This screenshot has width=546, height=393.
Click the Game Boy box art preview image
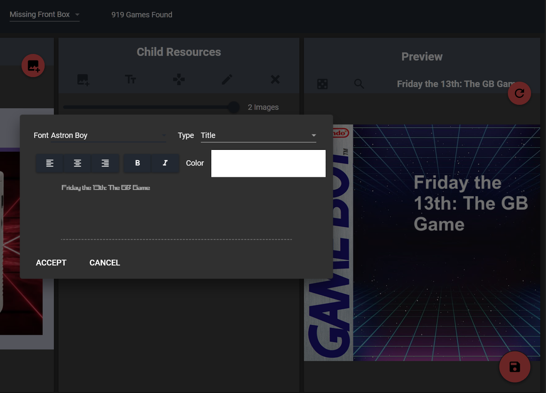pyautogui.click(x=422, y=243)
